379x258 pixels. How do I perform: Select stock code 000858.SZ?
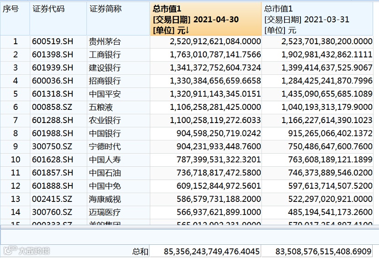[52, 107]
